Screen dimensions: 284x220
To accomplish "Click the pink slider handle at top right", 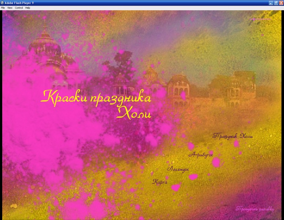I will [x=254, y=19].
